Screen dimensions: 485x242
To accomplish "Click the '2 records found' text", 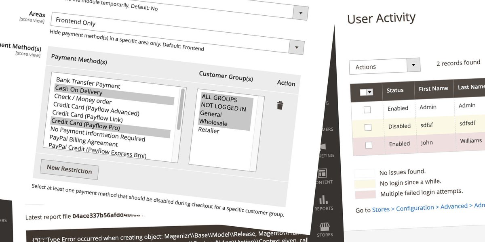I will click(x=458, y=63).
